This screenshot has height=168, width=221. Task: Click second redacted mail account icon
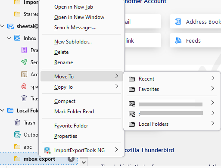tap(132, 114)
